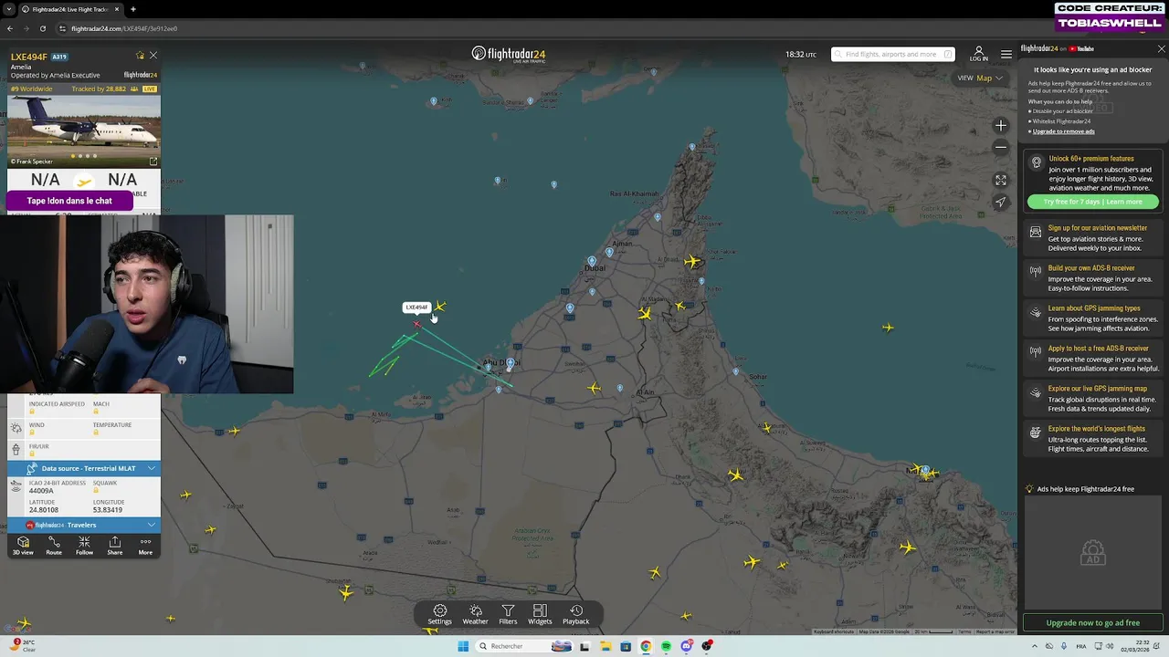Add LXE494F to favorites star icon
The width and height of the screenshot is (1169, 657).
[140, 56]
